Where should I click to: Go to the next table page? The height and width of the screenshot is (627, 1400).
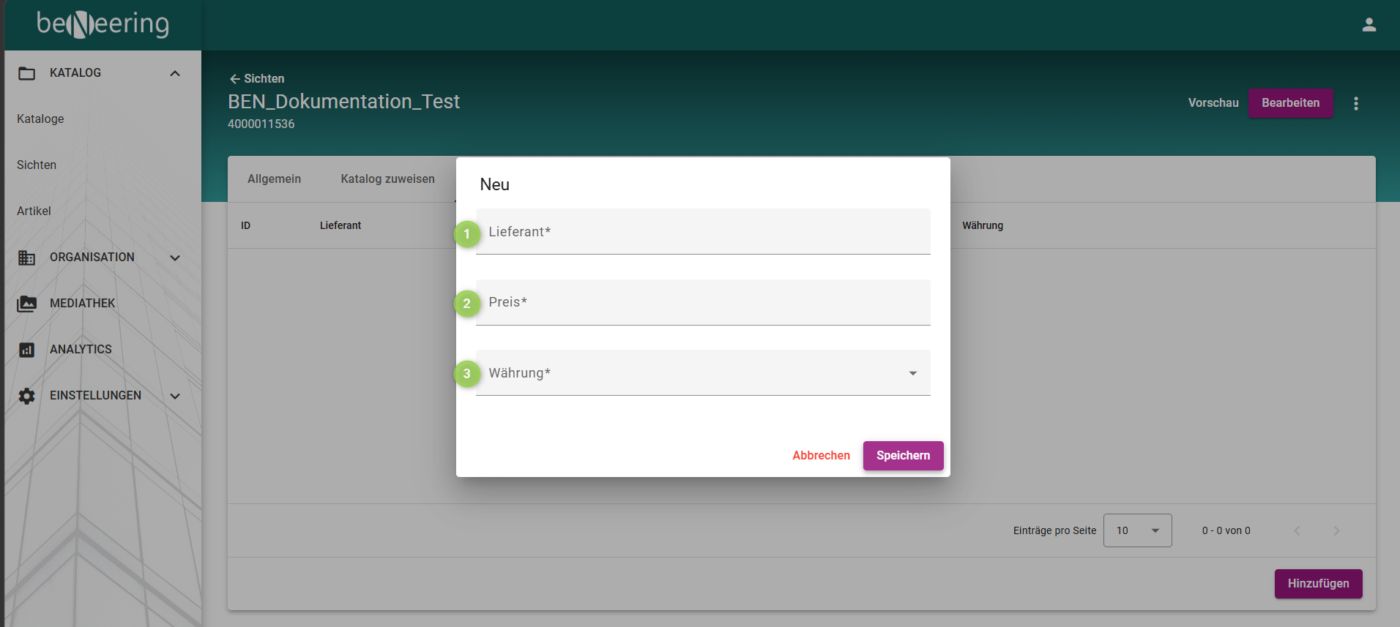tap(1336, 530)
